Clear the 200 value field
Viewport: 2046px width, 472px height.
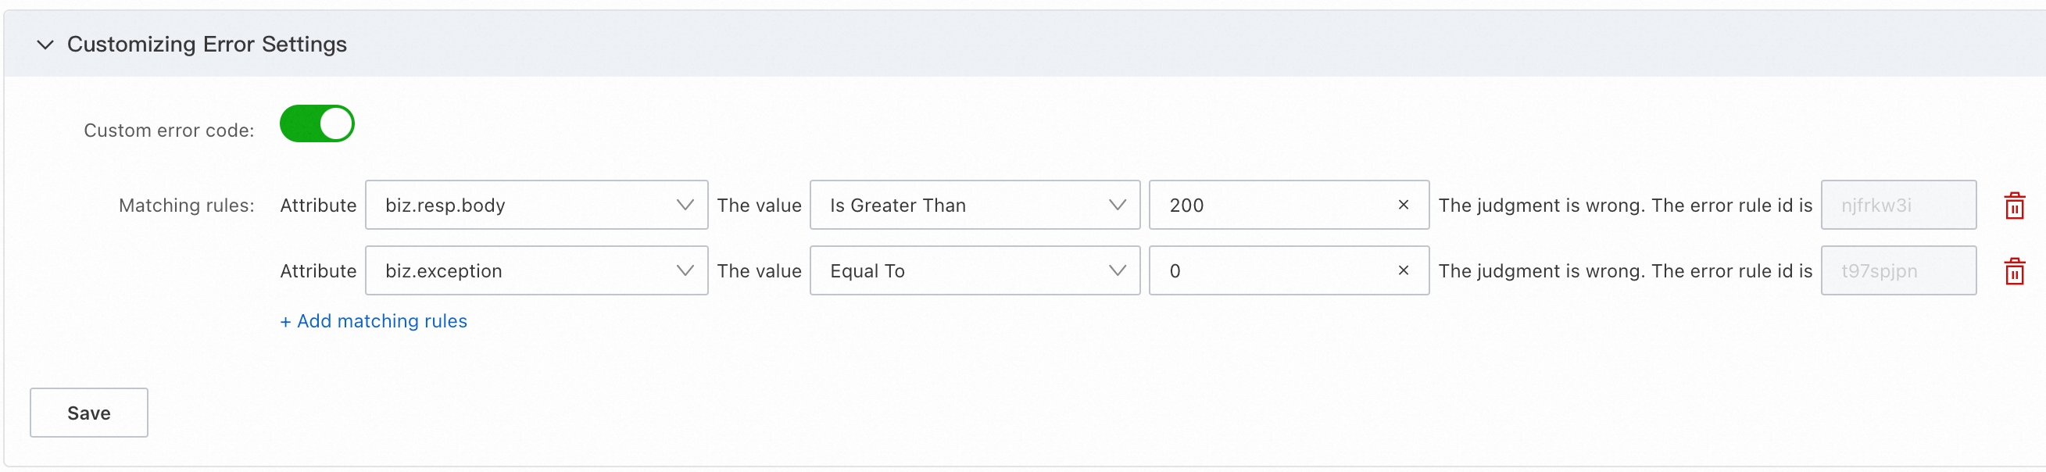click(1403, 205)
